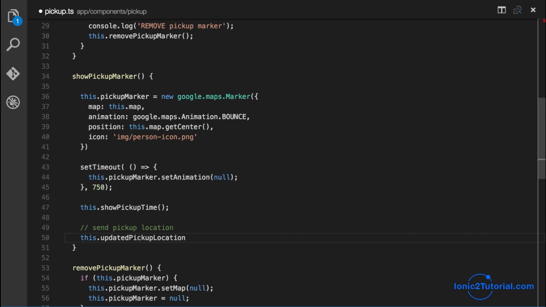Select the pickup.ts editor tab
This screenshot has height=307, width=546.
59,12
